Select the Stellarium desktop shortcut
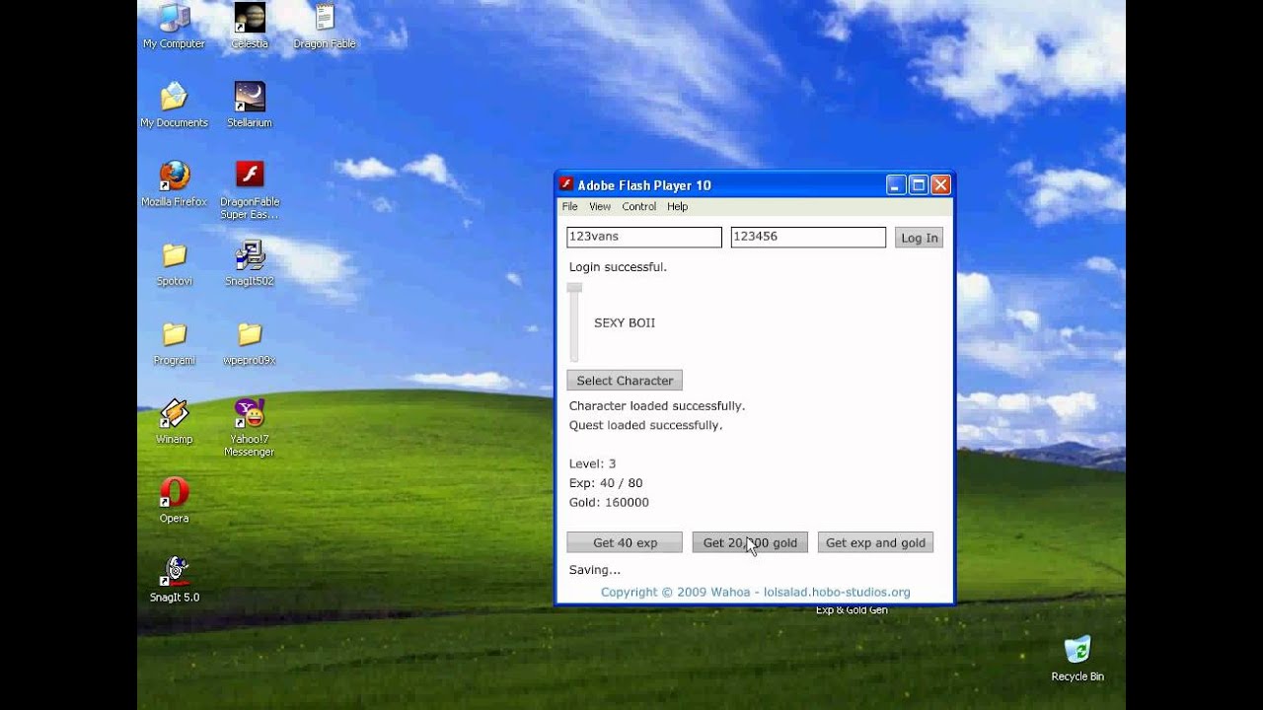Image resolution: width=1263 pixels, height=710 pixels. 250,97
